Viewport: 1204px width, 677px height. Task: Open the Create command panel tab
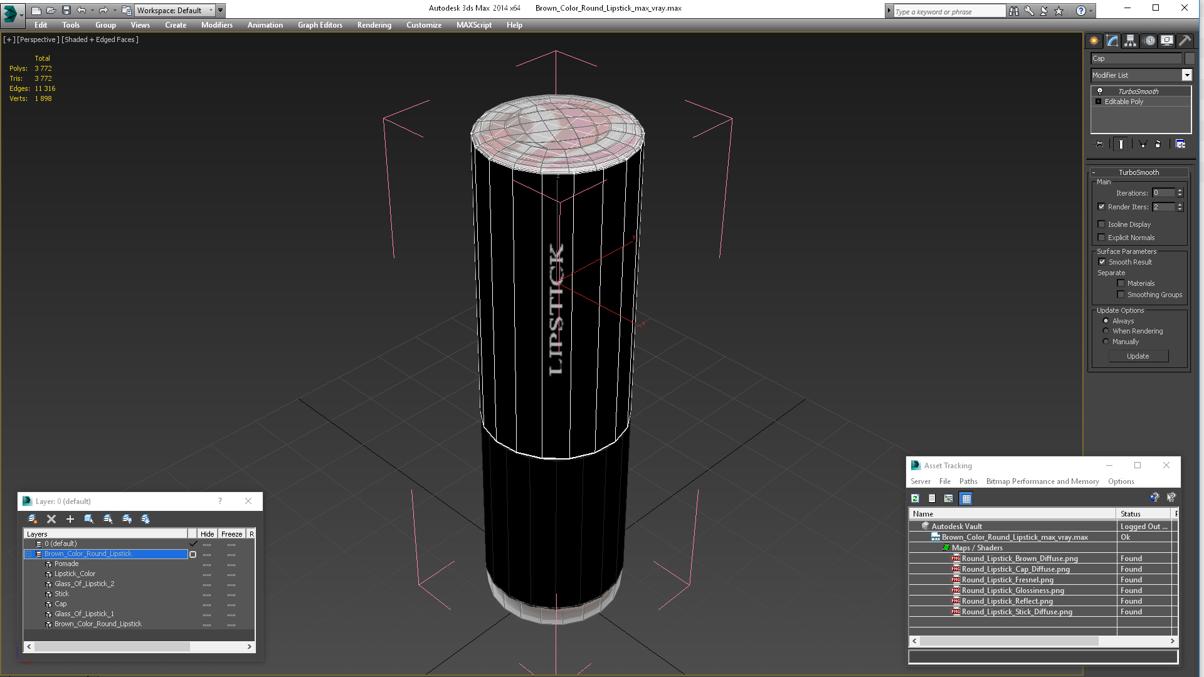(x=1094, y=41)
